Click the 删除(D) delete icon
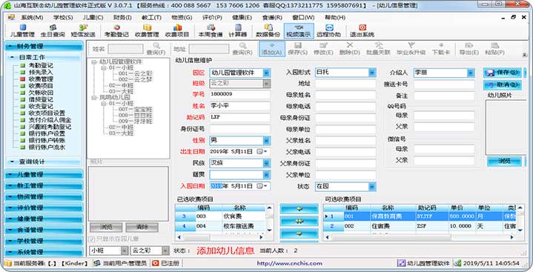Image resolution: width=533 pixels, height=272 pixels. point(350,49)
